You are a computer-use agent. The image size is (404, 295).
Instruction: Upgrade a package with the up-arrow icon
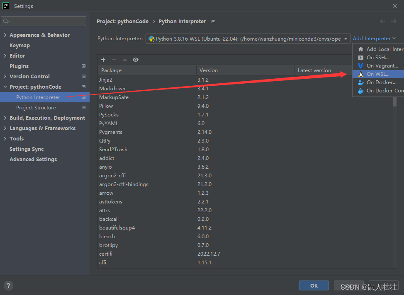click(124, 60)
